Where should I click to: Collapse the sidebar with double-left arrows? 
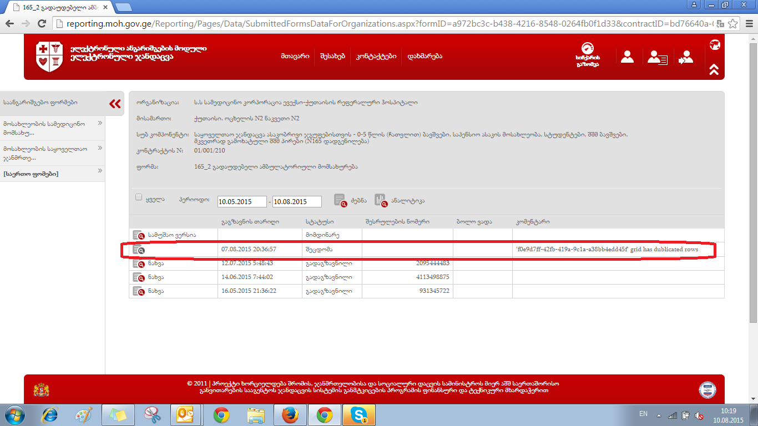tap(115, 104)
